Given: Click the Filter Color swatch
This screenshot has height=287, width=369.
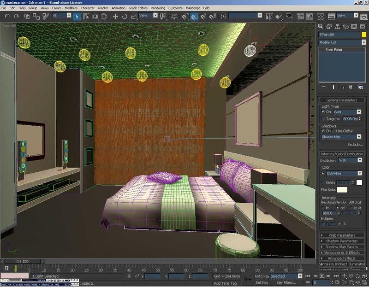Looking at the screenshot, I should [x=342, y=190].
